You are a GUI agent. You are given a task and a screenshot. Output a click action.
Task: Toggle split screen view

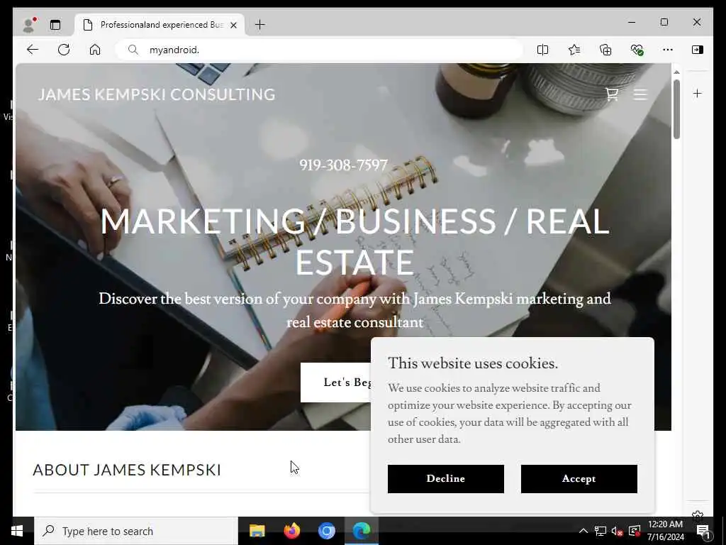(x=542, y=50)
